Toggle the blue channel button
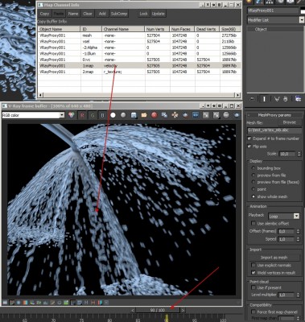Screen dimensions: 305x322 click(x=103, y=115)
